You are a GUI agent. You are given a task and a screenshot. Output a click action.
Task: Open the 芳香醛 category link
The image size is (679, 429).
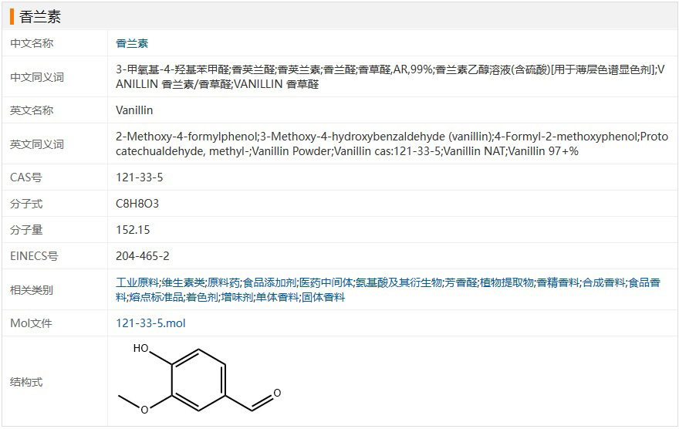pos(461,282)
